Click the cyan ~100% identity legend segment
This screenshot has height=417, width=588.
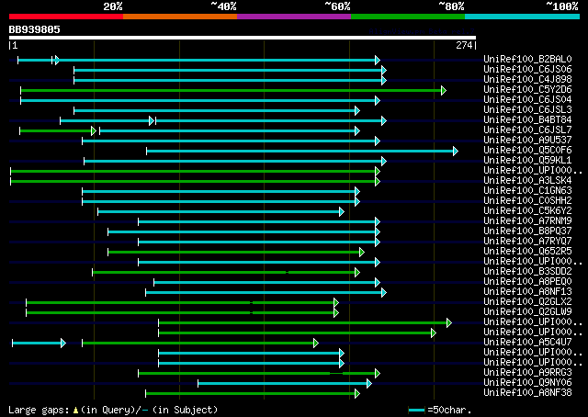pyautogui.click(x=523, y=17)
